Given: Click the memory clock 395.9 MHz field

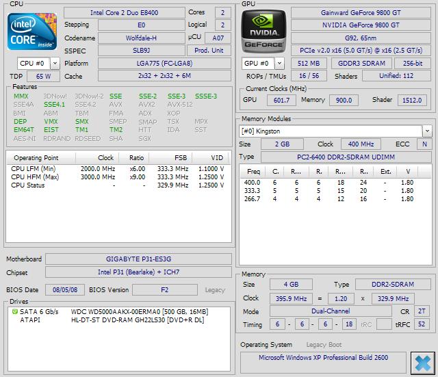Looking at the screenshot, I should (x=291, y=299).
